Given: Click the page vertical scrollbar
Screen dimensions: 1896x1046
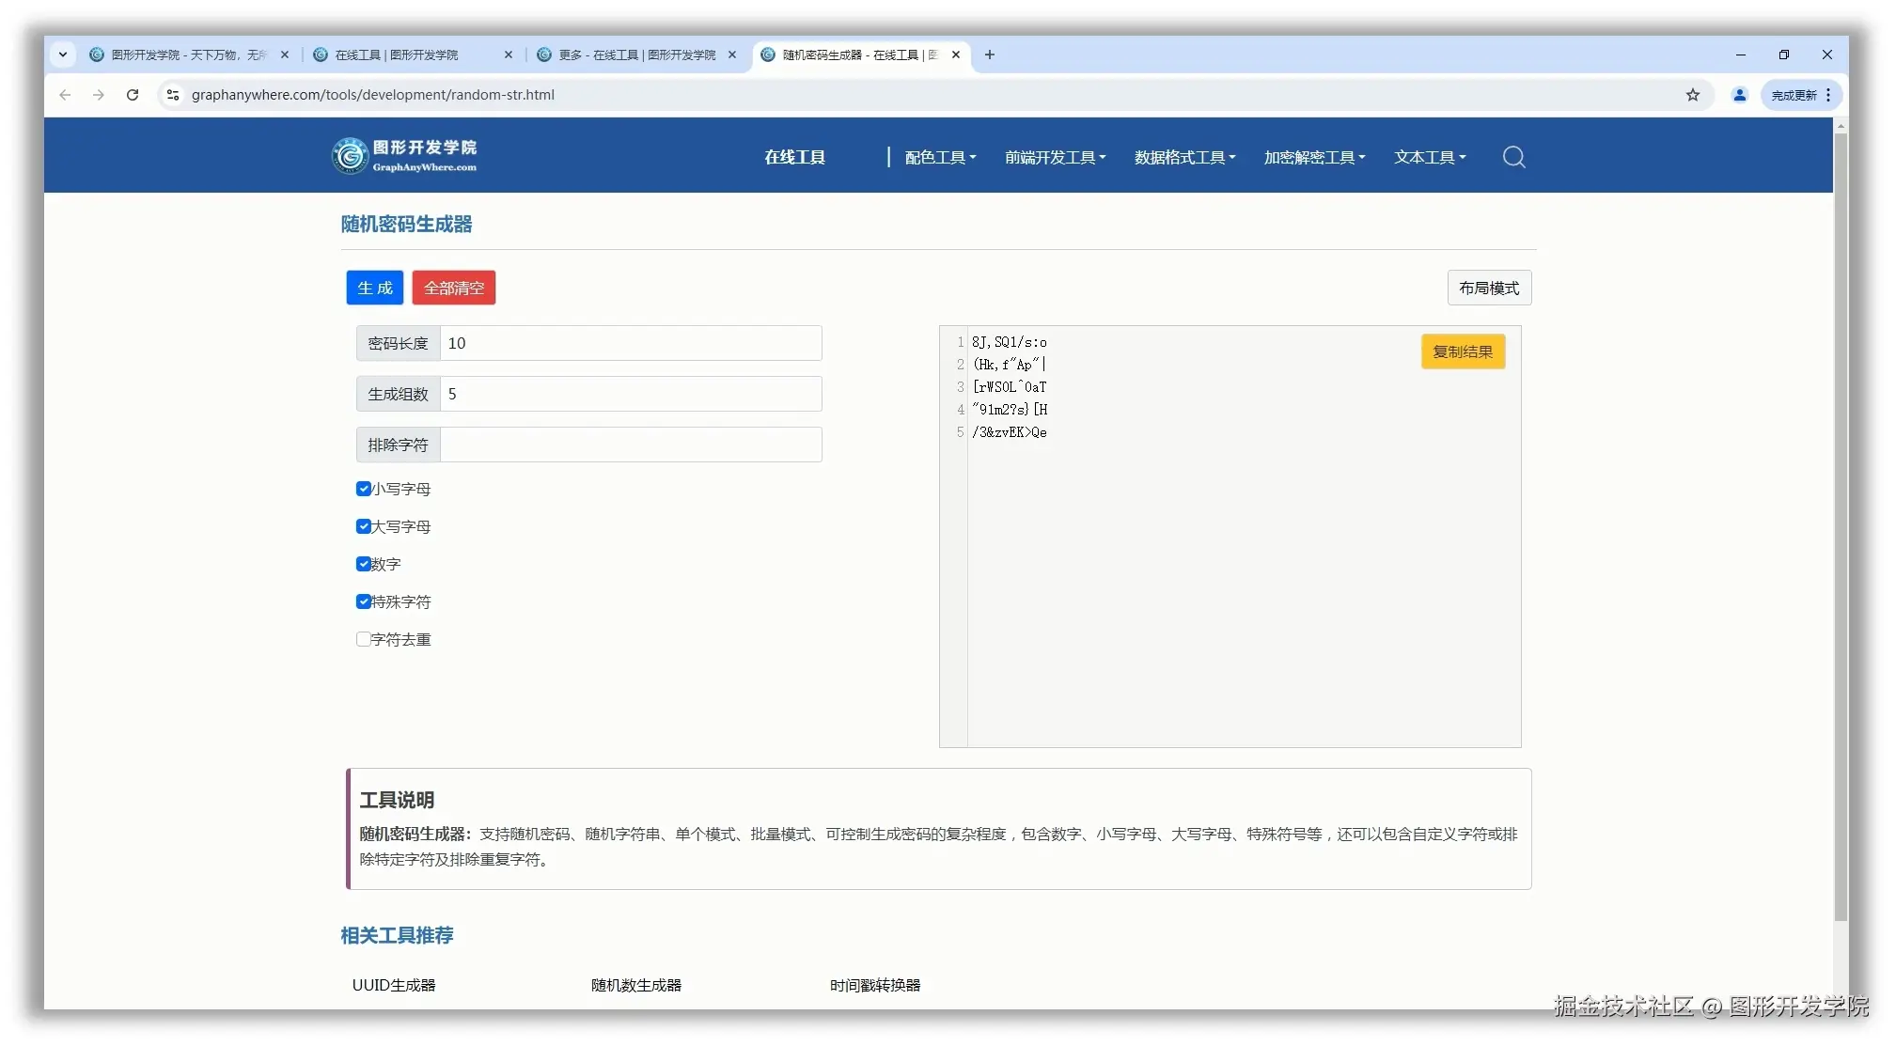Looking at the screenshot, I should coord(1841,526).
